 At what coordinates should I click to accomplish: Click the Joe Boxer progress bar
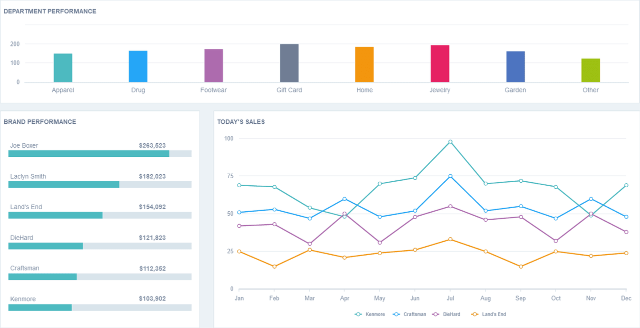pyautogui.click(x=100, y=154)
